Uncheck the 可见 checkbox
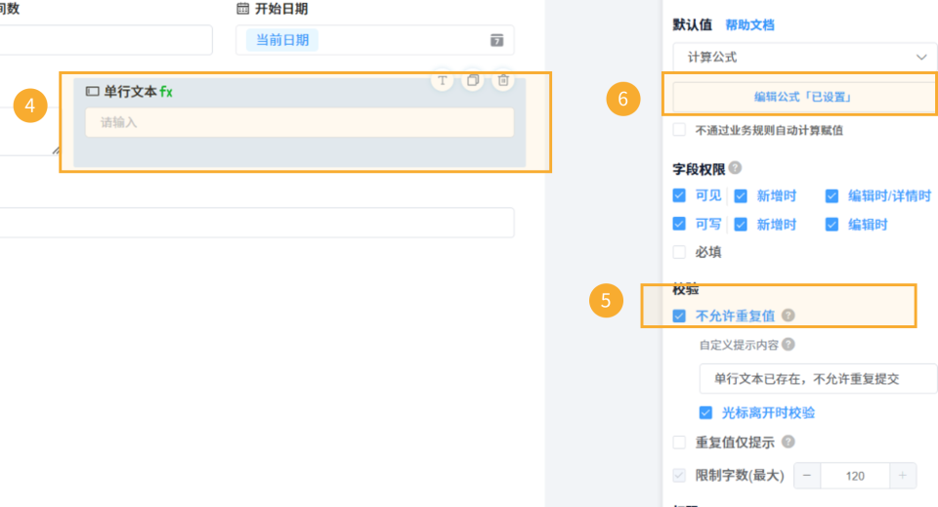This screenshot has width=938, height=507. coord(679,195)
